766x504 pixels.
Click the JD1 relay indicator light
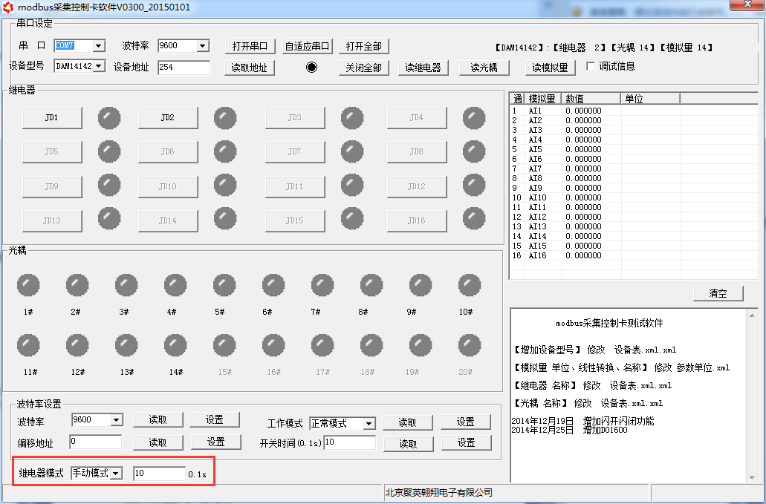[x=109, y=118]
